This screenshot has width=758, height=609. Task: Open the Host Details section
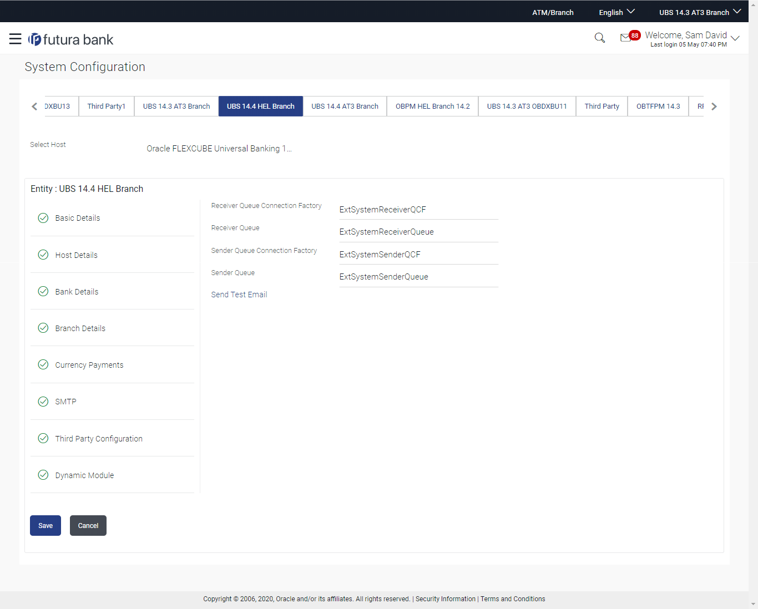(x=112, y=255)
